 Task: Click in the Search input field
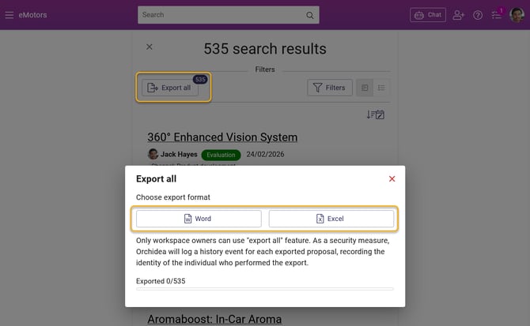tap(221, 15)
